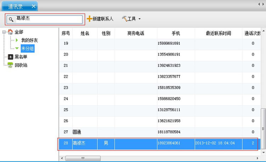Click the recycle bin icon
The image size is (266, 162).
tap(10, 65)
